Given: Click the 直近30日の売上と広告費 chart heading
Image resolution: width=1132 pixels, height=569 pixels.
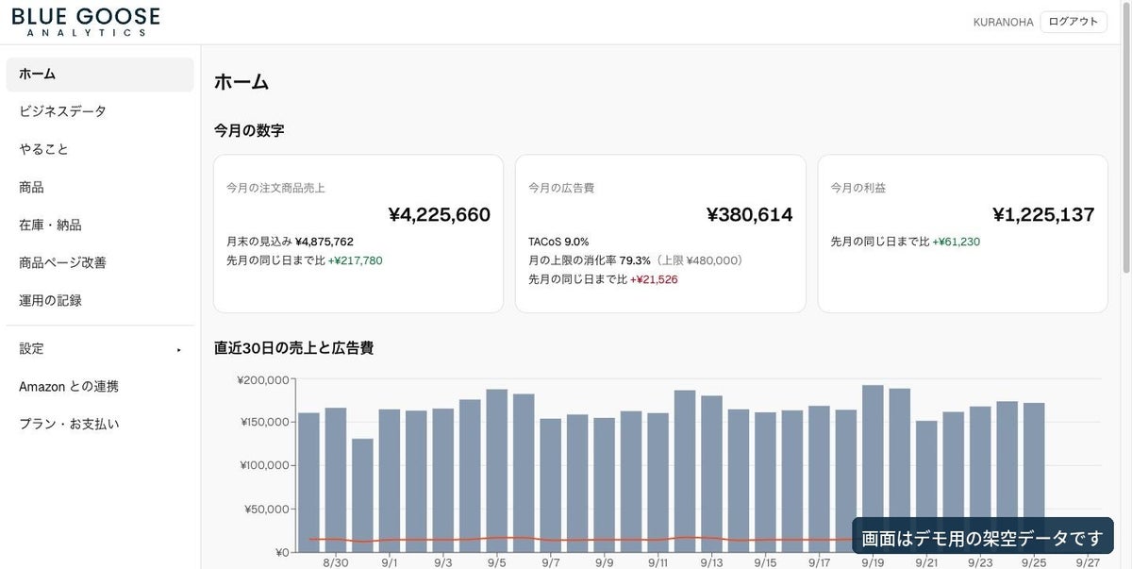Looking at the screenshot, I should [x=293, y=348].
